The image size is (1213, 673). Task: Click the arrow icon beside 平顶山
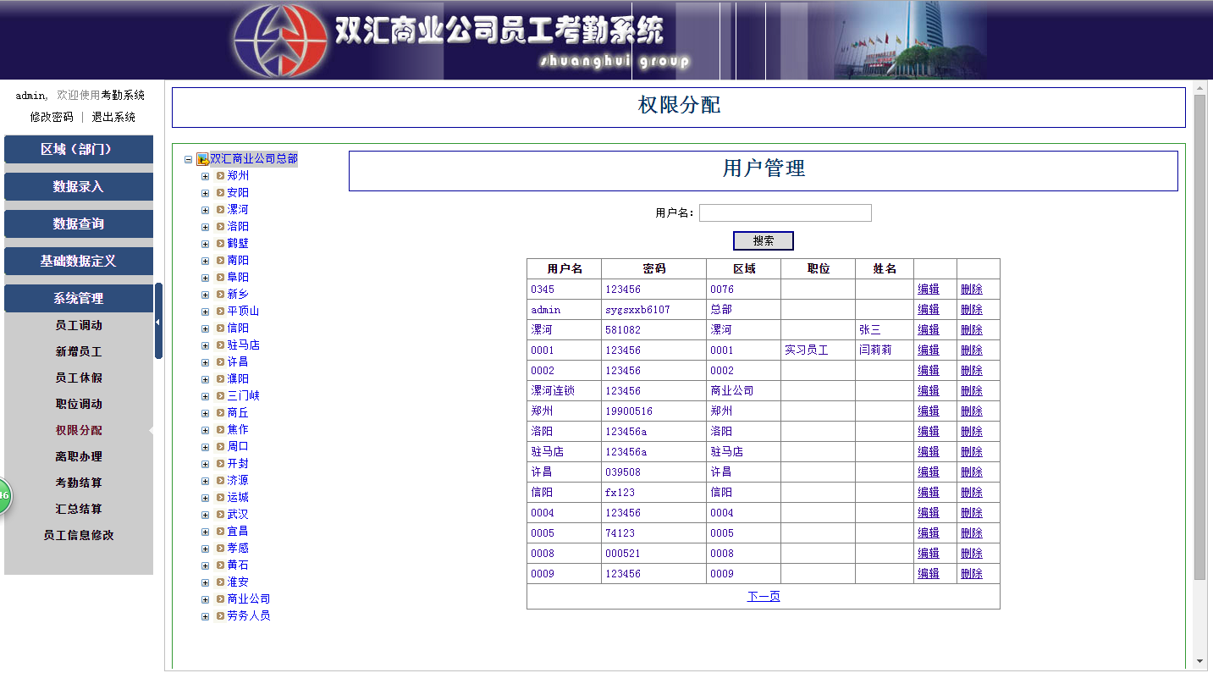tap(220, 312)
